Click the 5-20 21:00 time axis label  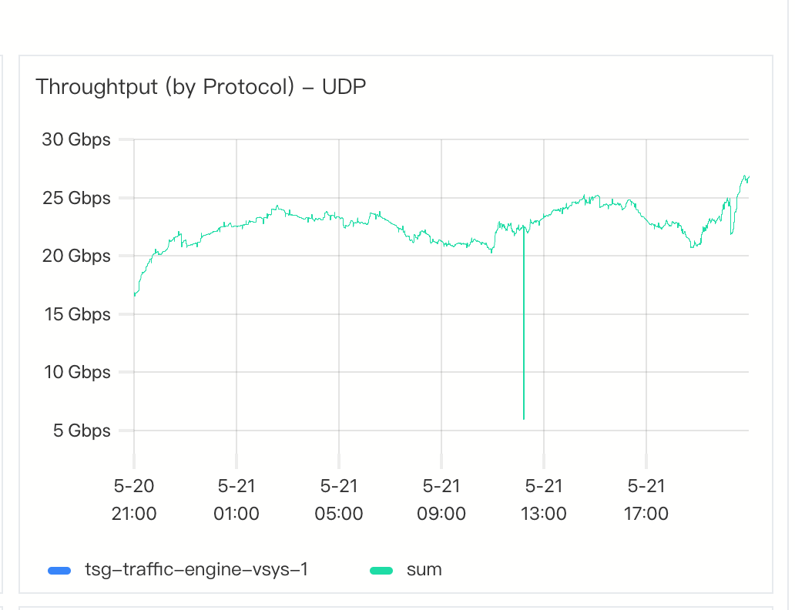[134, 500]
